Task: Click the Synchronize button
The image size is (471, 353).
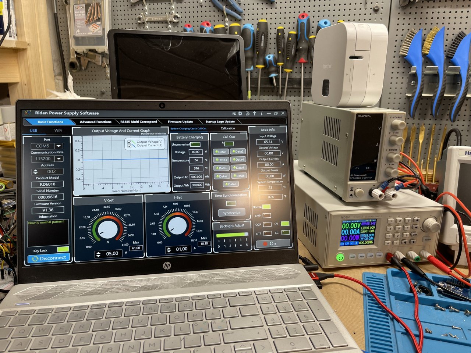Action: (x=232, y=213)
